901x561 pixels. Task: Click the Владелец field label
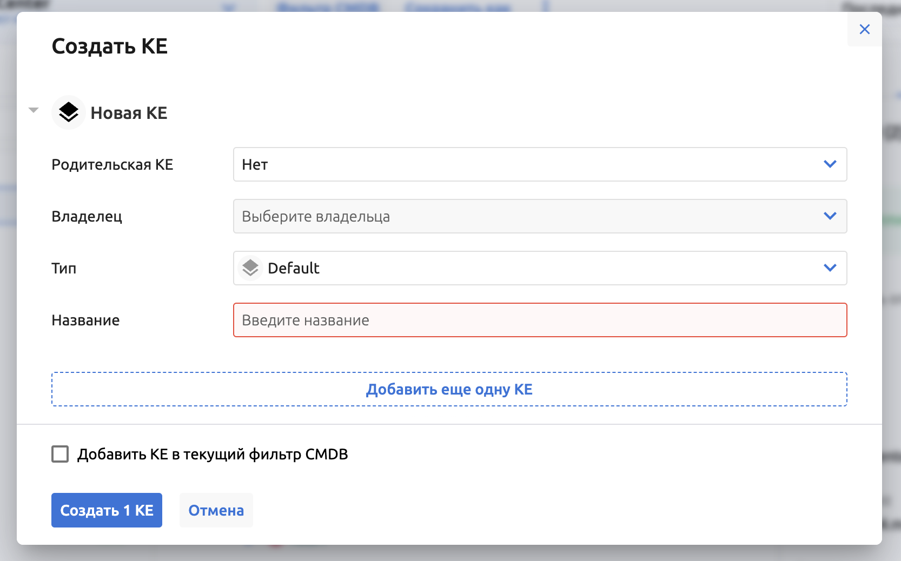pos(87,217)
